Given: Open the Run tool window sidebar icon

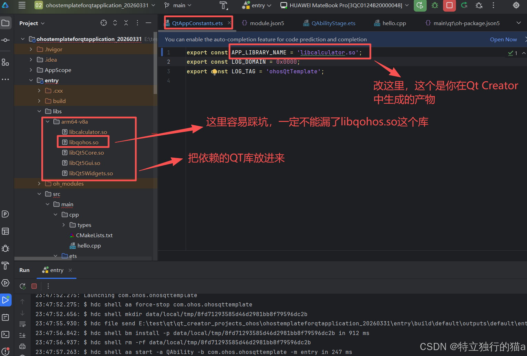Looking at the screenshot, I should (x=6, y=300).
